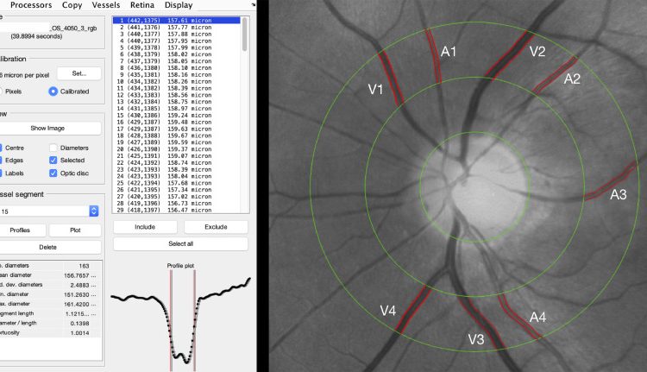Select the Calibrated radio button
Image resolution: width=647 pixels, height=372 pixels.
tap(53, 91)
